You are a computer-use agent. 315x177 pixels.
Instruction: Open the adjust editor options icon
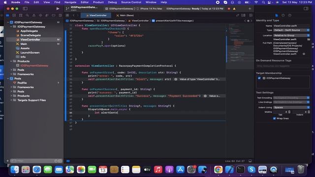coord(243,15)
